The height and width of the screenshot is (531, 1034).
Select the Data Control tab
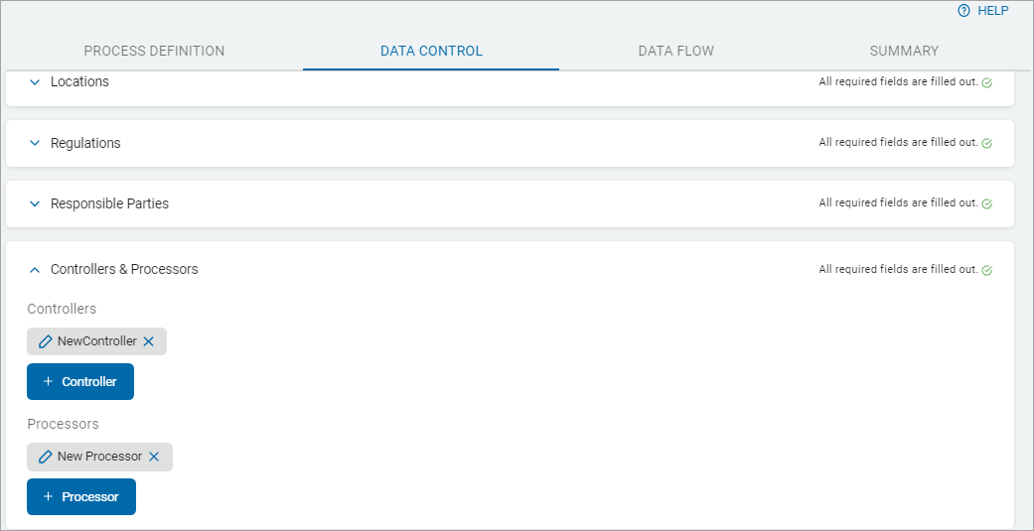pyautogui.click(x=431, y=51)
